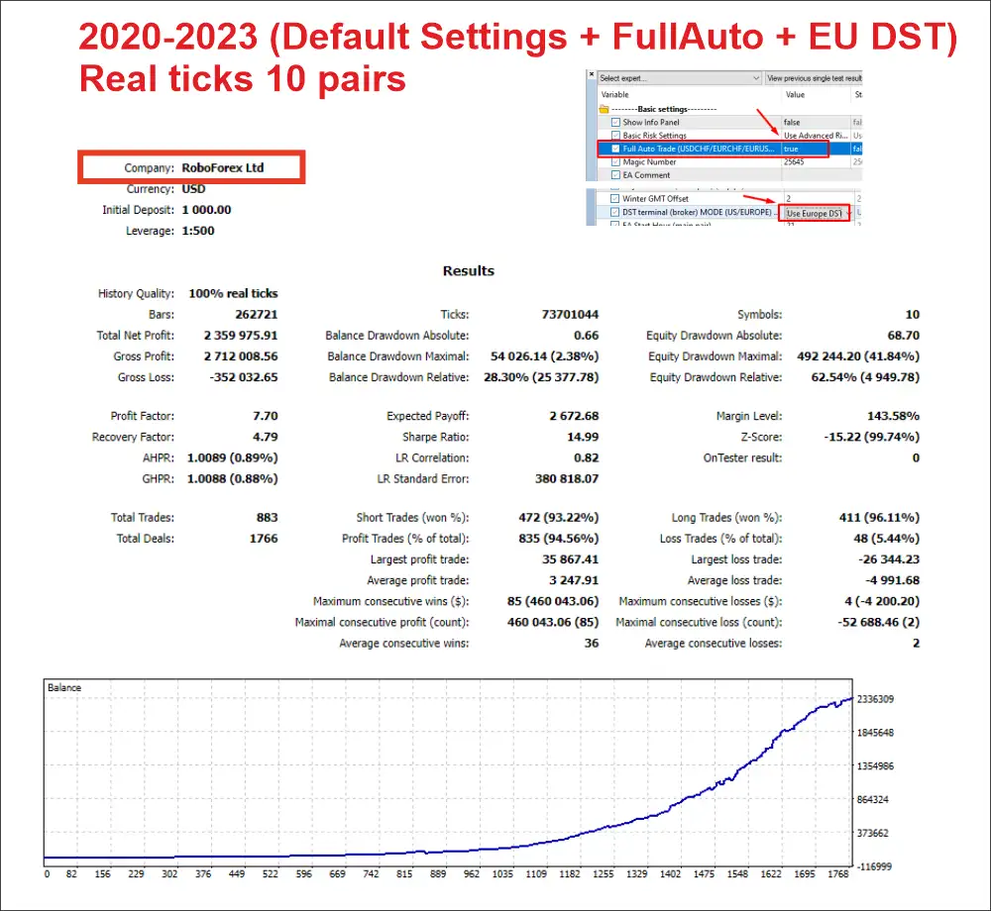Toggle the Show Info Panel checkbox

pos(614,122)
